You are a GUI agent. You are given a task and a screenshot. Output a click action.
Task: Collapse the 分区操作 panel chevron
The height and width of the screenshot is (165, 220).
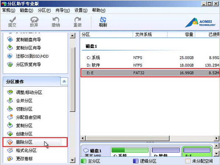click(x=64, y=82)
